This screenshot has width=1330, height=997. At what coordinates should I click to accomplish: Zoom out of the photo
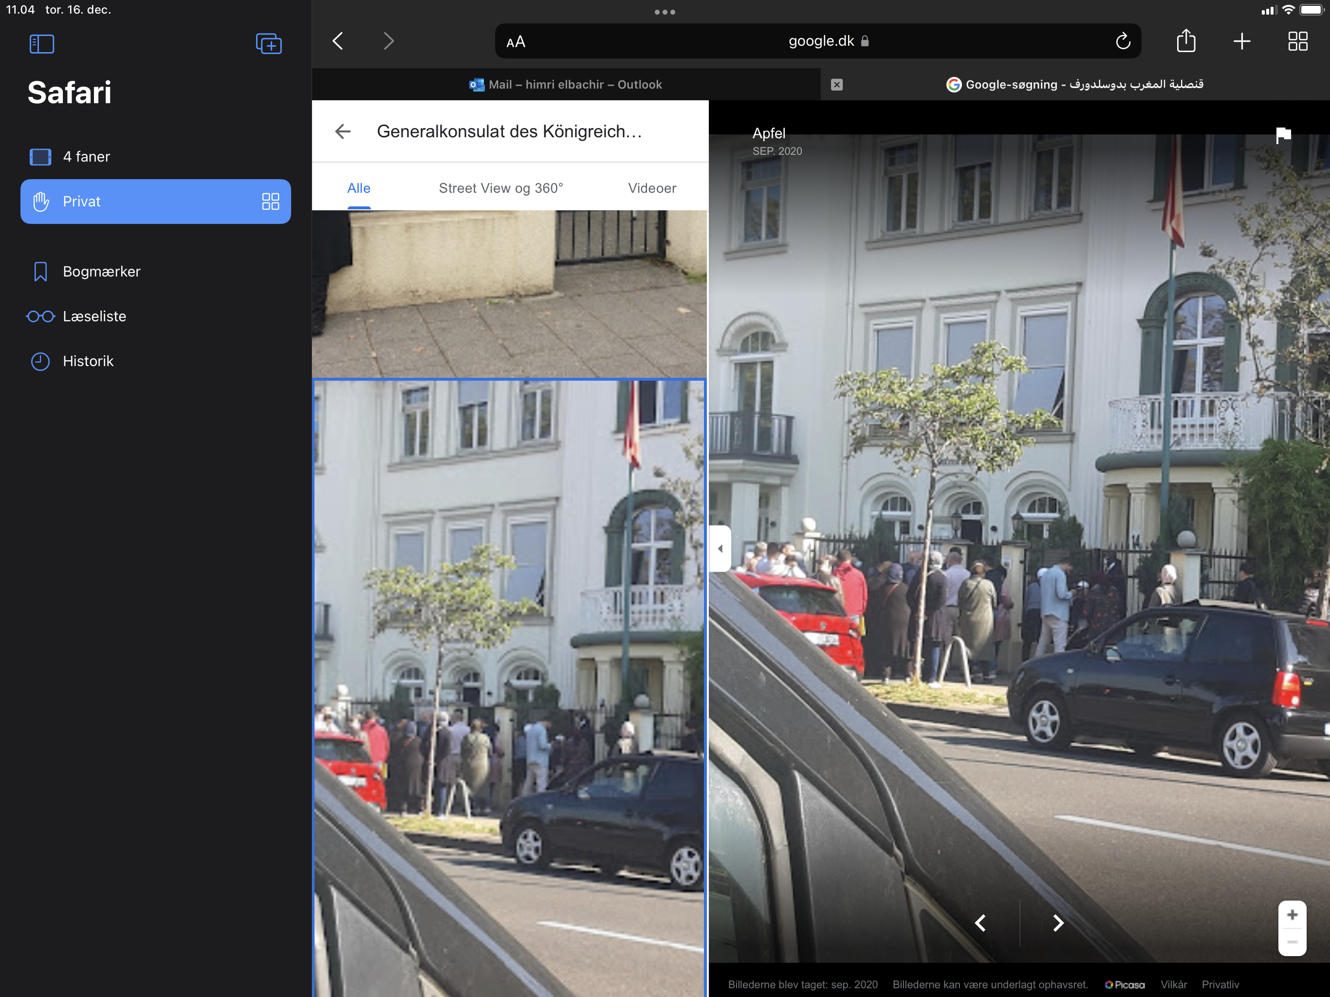tap(1292, 942)
